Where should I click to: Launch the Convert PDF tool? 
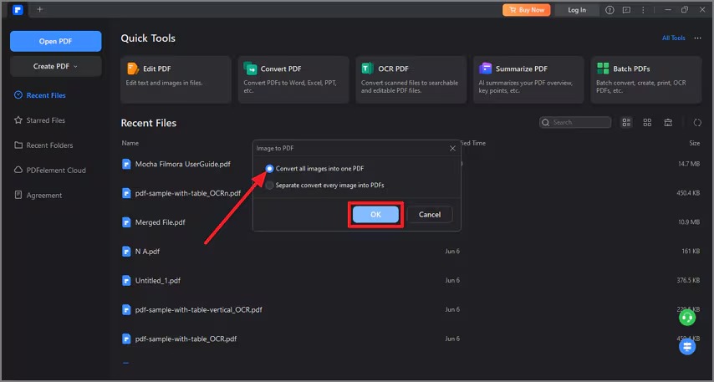tap(293, 79)
